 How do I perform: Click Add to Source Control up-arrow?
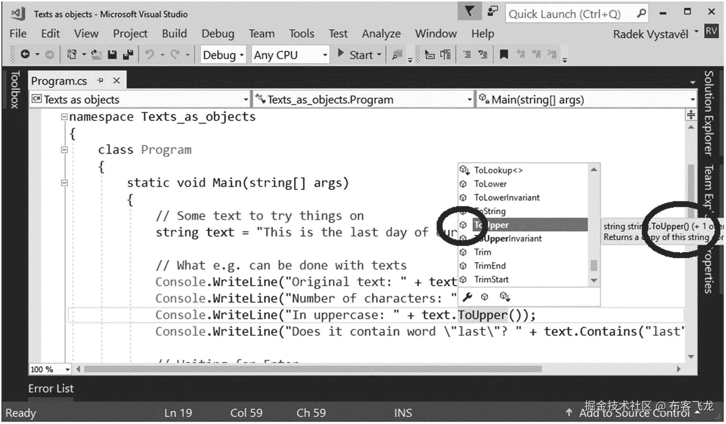click(x=569, y=412)
